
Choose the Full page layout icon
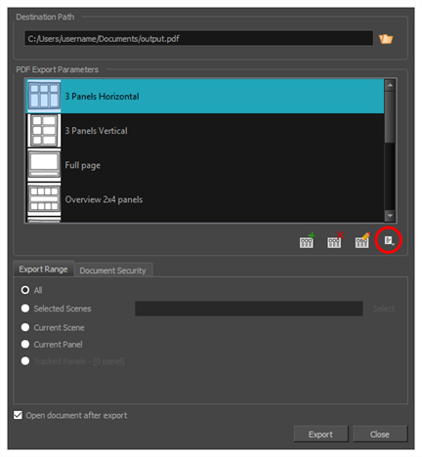[x=44, y=165]
